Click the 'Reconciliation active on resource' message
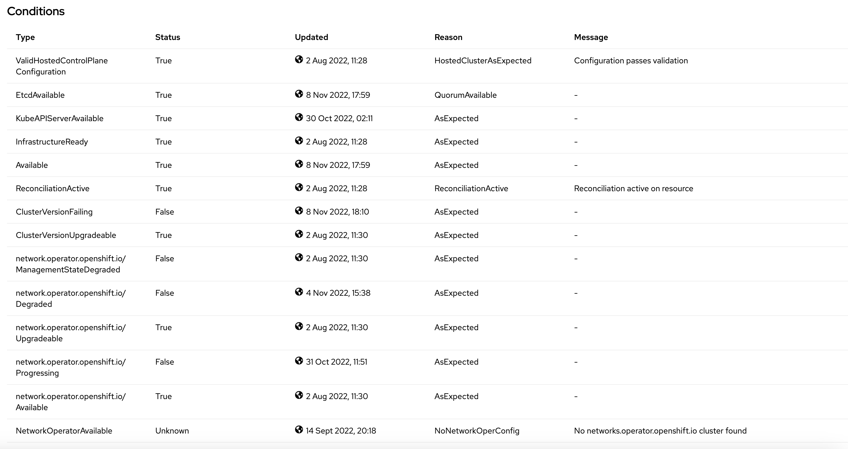 (633, 189)
